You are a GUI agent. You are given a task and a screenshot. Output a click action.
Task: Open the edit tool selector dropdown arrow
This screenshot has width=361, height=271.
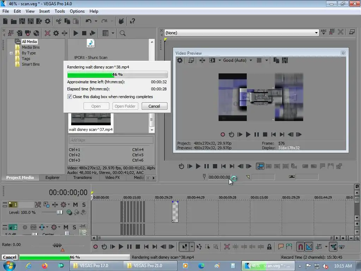192,247
